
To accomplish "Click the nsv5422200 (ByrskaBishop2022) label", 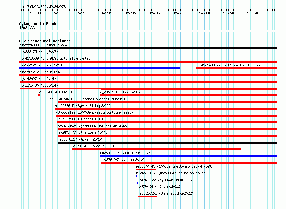I will tap(164, 180).
